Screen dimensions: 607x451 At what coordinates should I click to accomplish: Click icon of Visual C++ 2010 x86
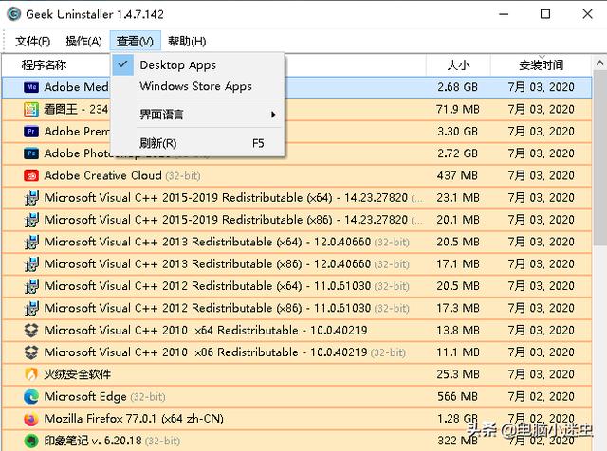pyautogui.click(x=31, y=352)
